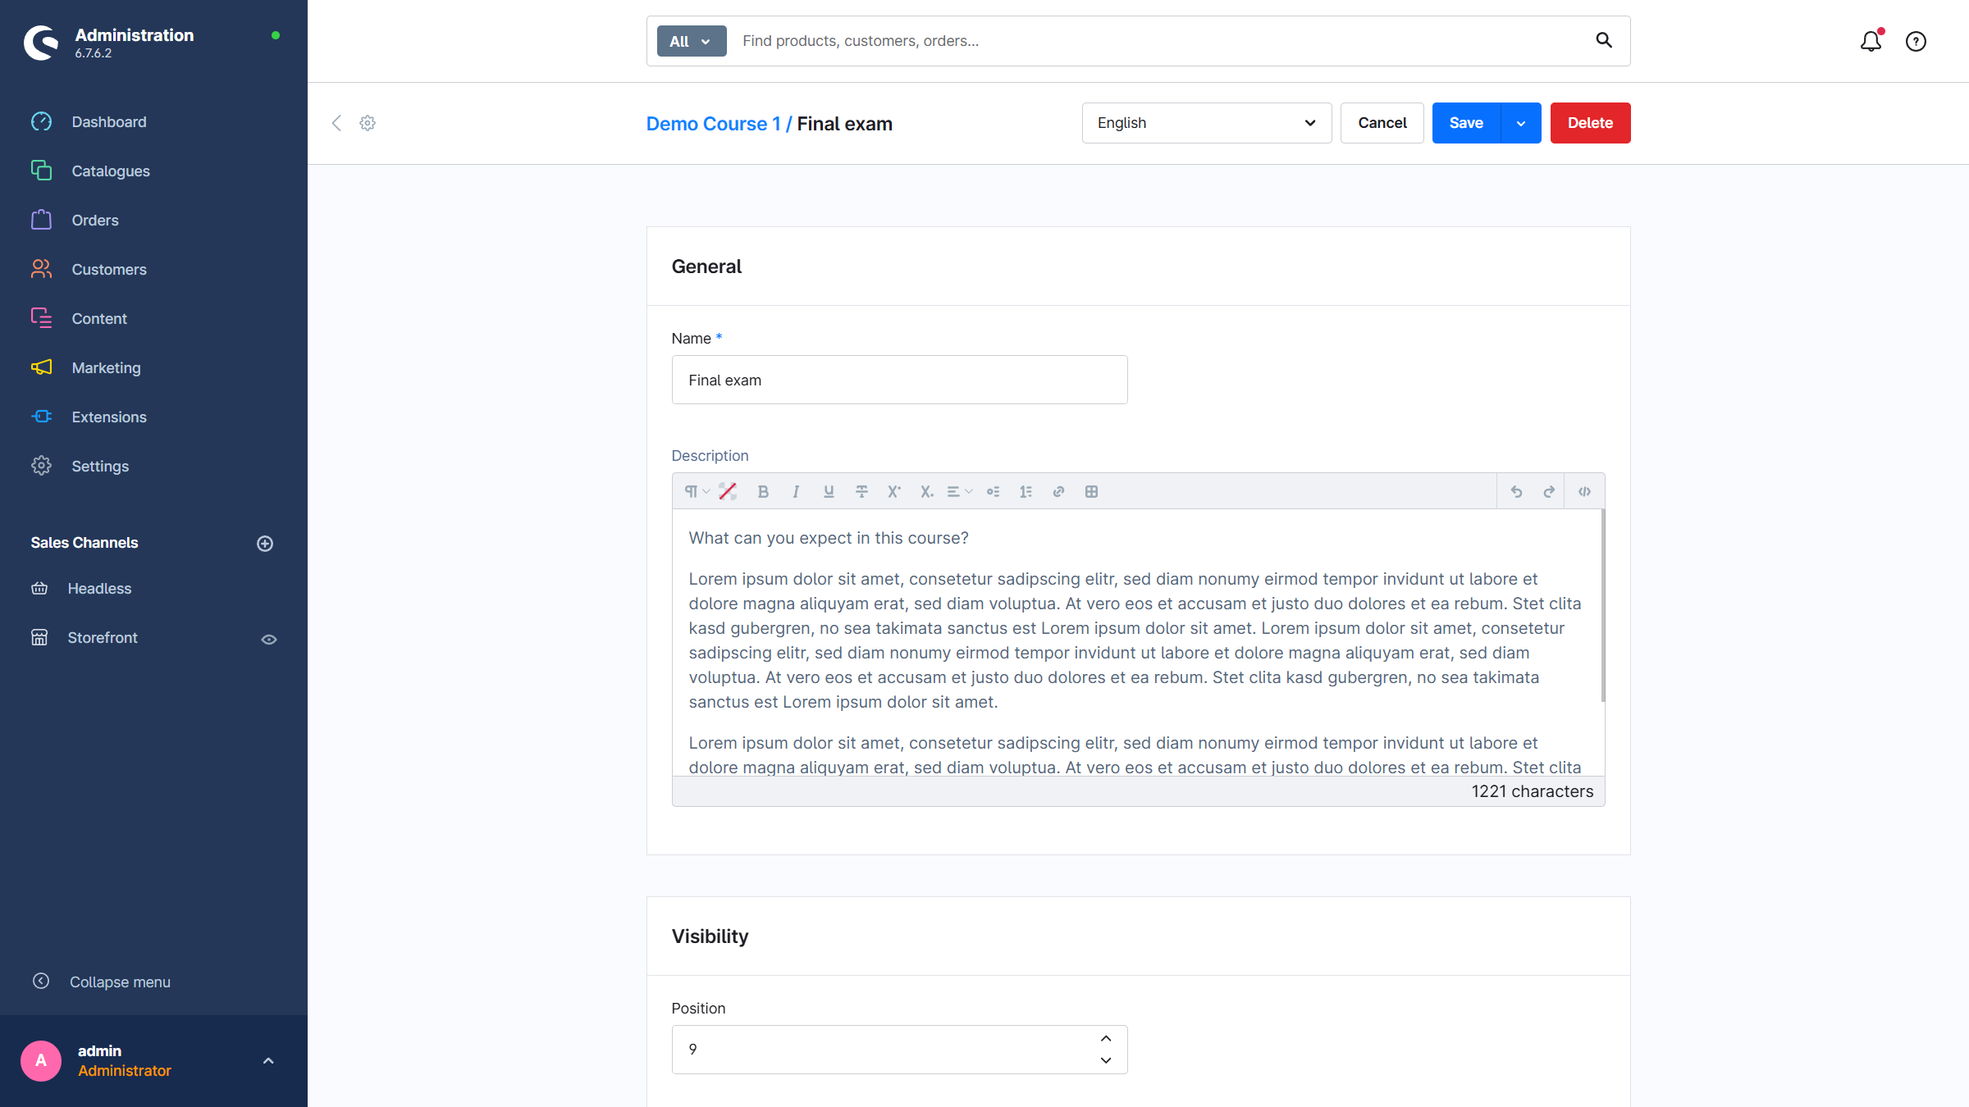Undo last change in description editor
The image size is (1969, 1107).
(x=1516, y=492)
